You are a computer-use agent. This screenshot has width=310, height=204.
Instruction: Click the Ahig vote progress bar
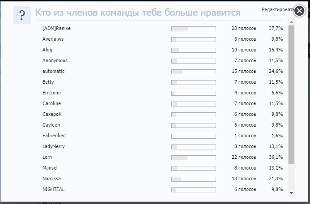[193, 50]
